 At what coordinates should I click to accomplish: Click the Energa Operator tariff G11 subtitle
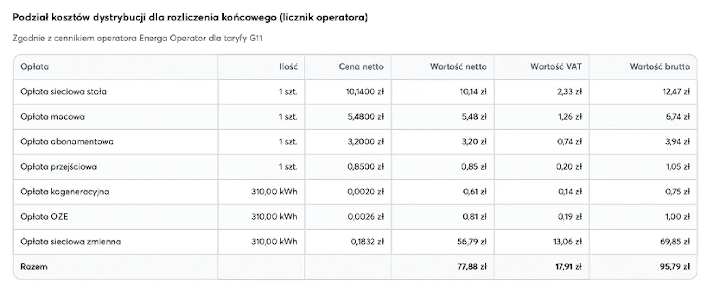click(137, 38)
